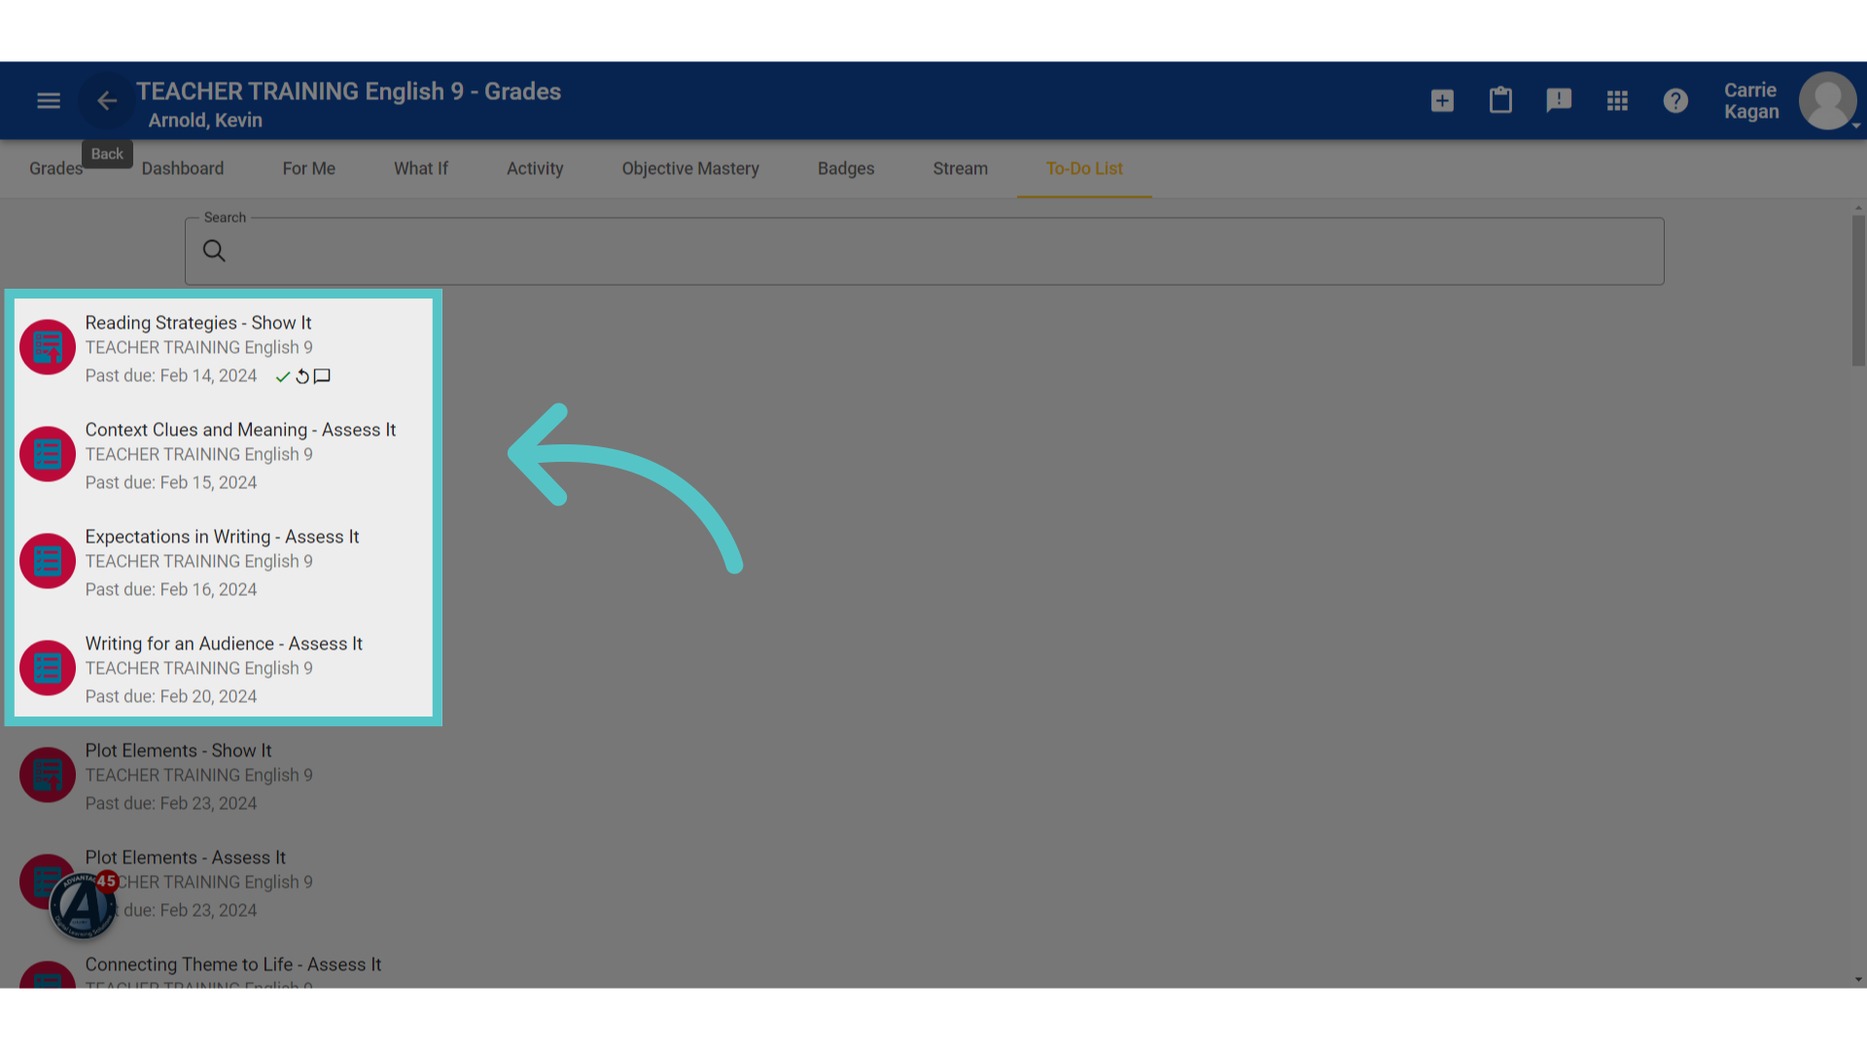The width and height of the screenshot is (1867, 1050).
Task: Click the Back arrow button
Action: tap(107, 101)
